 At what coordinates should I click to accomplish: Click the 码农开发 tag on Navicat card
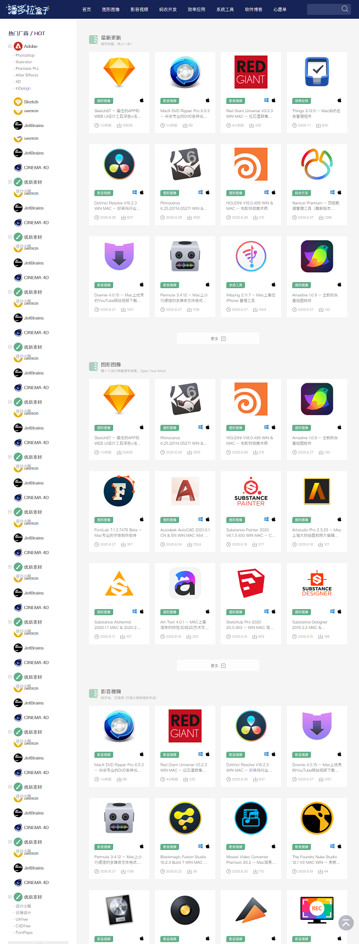[301, 193]
